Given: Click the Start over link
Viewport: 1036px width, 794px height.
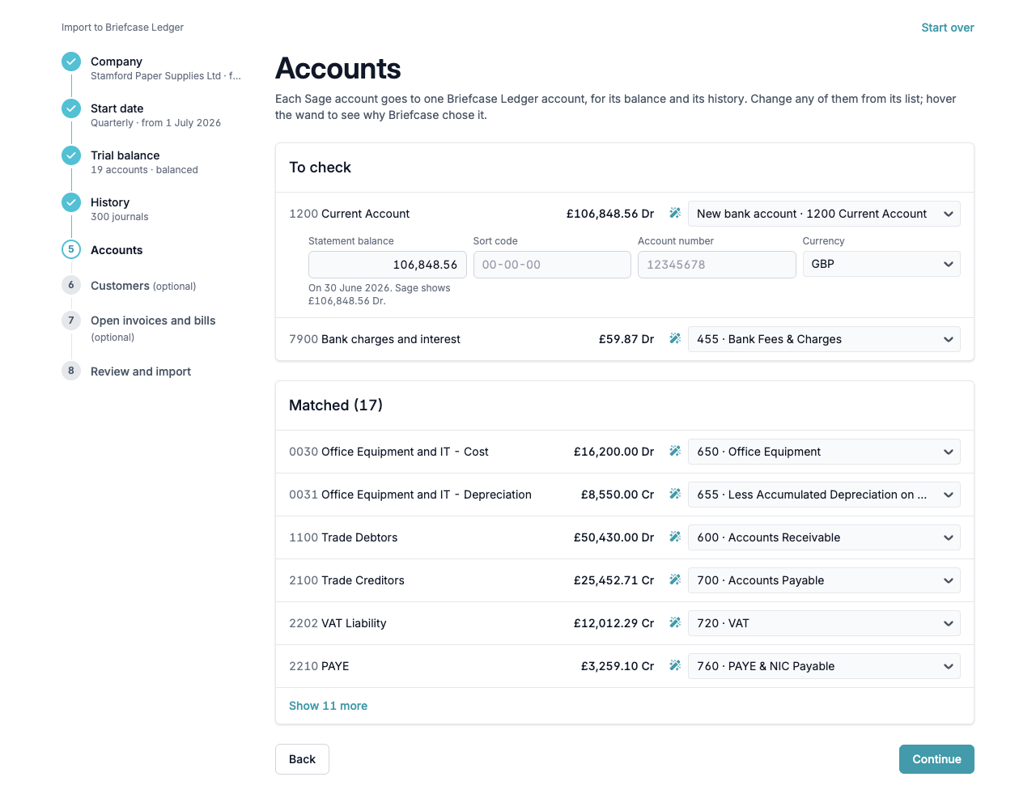Looking at the screenshot, I should pyautogui.click(x=948, y=28).
